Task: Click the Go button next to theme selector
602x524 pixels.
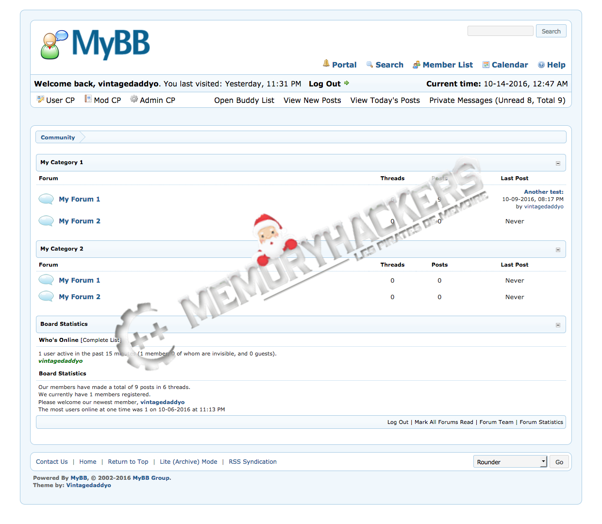Action: click(x=559, y=462)
